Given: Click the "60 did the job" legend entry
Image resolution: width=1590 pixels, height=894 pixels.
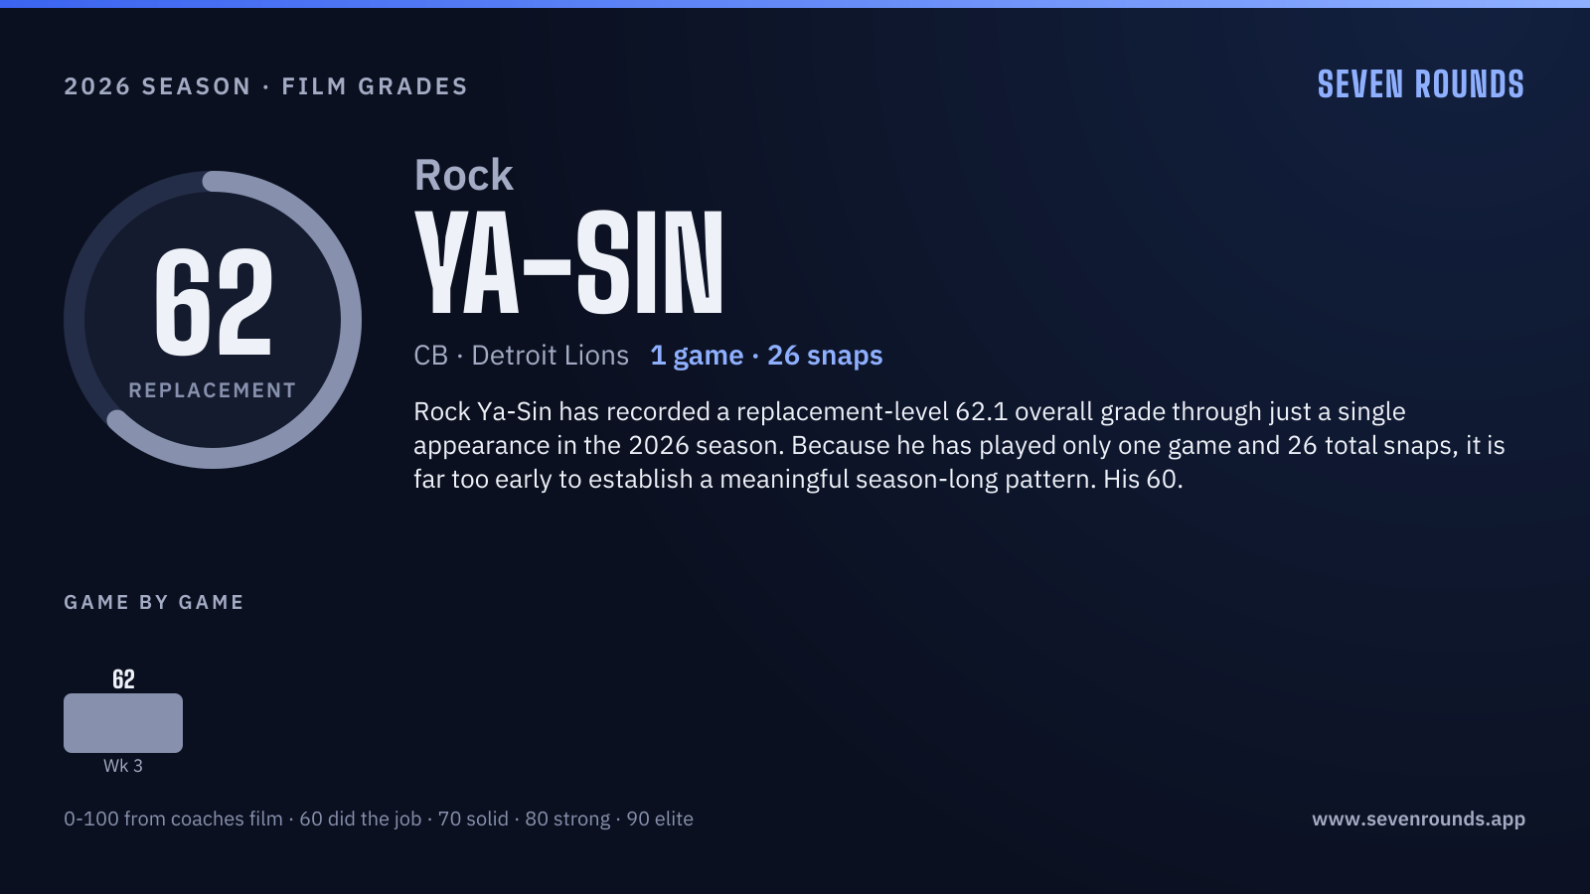Looking at the screenshot, I should [x=361, y=819].
